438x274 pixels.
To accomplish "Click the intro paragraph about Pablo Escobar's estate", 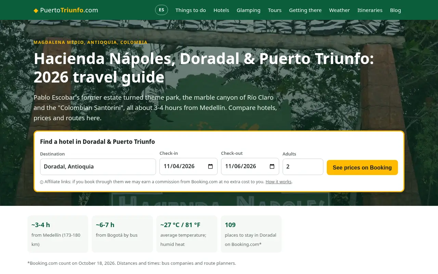I will point(155,108).
